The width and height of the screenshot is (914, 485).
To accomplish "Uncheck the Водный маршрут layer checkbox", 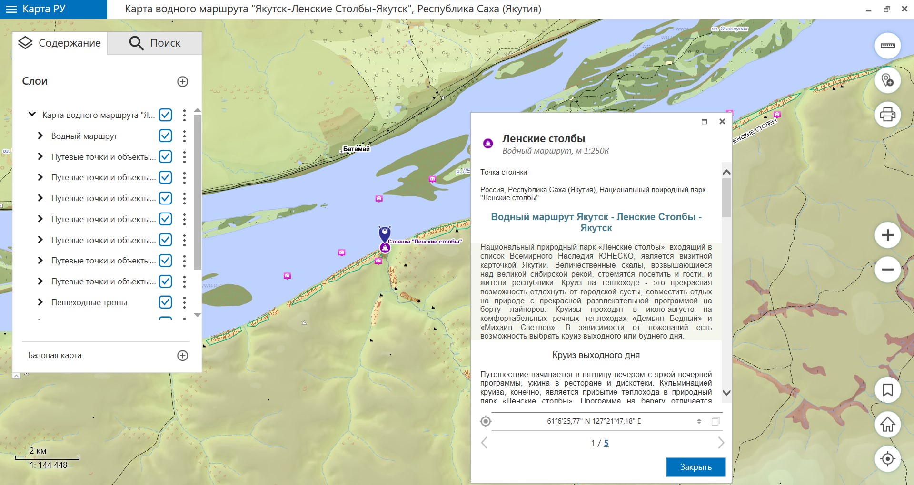I will pos(165,136).
